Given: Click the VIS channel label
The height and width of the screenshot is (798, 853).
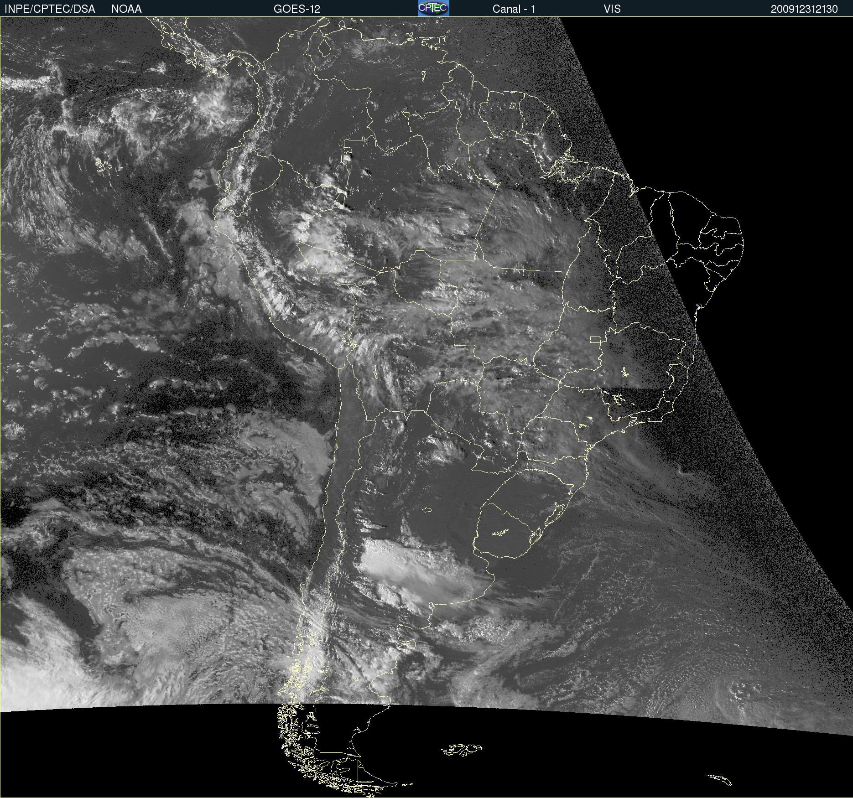Looking at the screenshot, I should click(x=612, y=9).
